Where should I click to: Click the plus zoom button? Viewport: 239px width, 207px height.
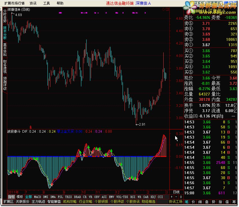coord(172,197)
